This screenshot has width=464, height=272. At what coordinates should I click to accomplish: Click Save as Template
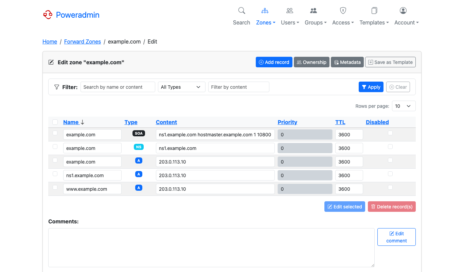[x=390, y=62]
